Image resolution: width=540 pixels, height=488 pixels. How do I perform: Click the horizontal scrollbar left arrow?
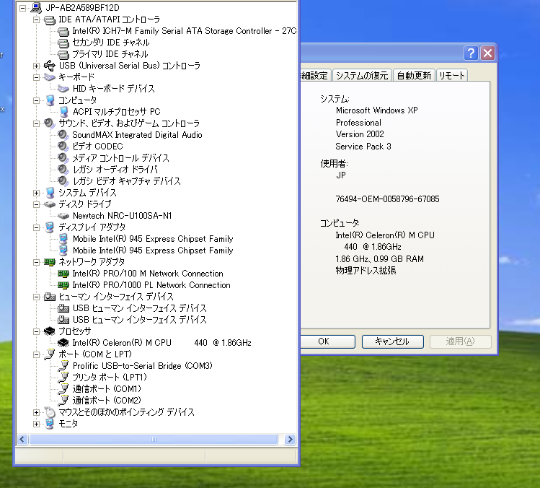pyautogui.click(x=22, y=439)
